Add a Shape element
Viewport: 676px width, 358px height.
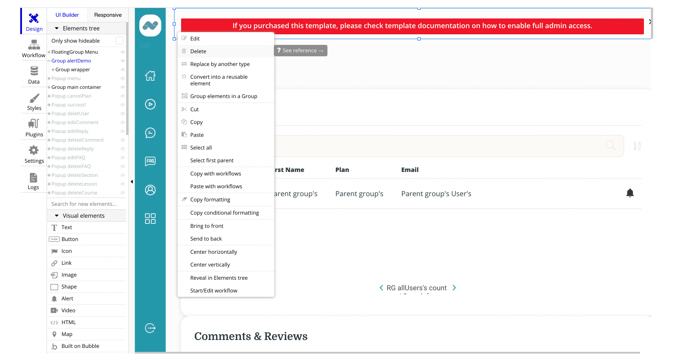pyautogui.click(x=87, y=287)
